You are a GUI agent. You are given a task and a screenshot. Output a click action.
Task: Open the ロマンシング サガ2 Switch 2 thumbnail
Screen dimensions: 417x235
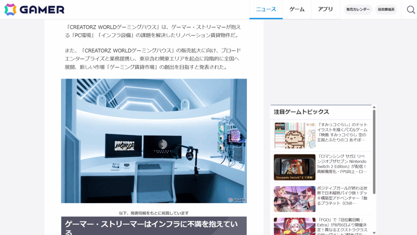(x=295, y=167)
